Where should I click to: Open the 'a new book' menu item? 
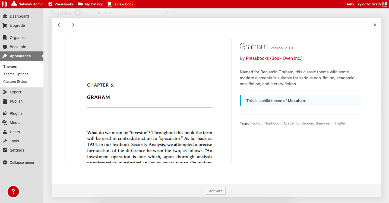pos(121,4)
